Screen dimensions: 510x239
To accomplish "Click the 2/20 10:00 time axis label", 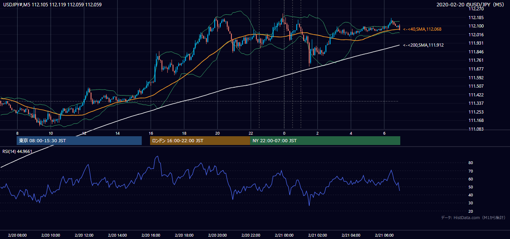I will [x=50, y=235].
